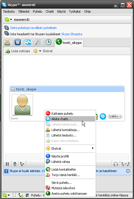Open the Työkalut menu
Screen dimensions: 134x199
(x=75, y=11)
